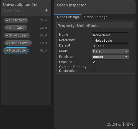The width and height of the screenshot is (138, 129).
Task: Select the FresnelPower property
Action: click(x=18, y=43)
